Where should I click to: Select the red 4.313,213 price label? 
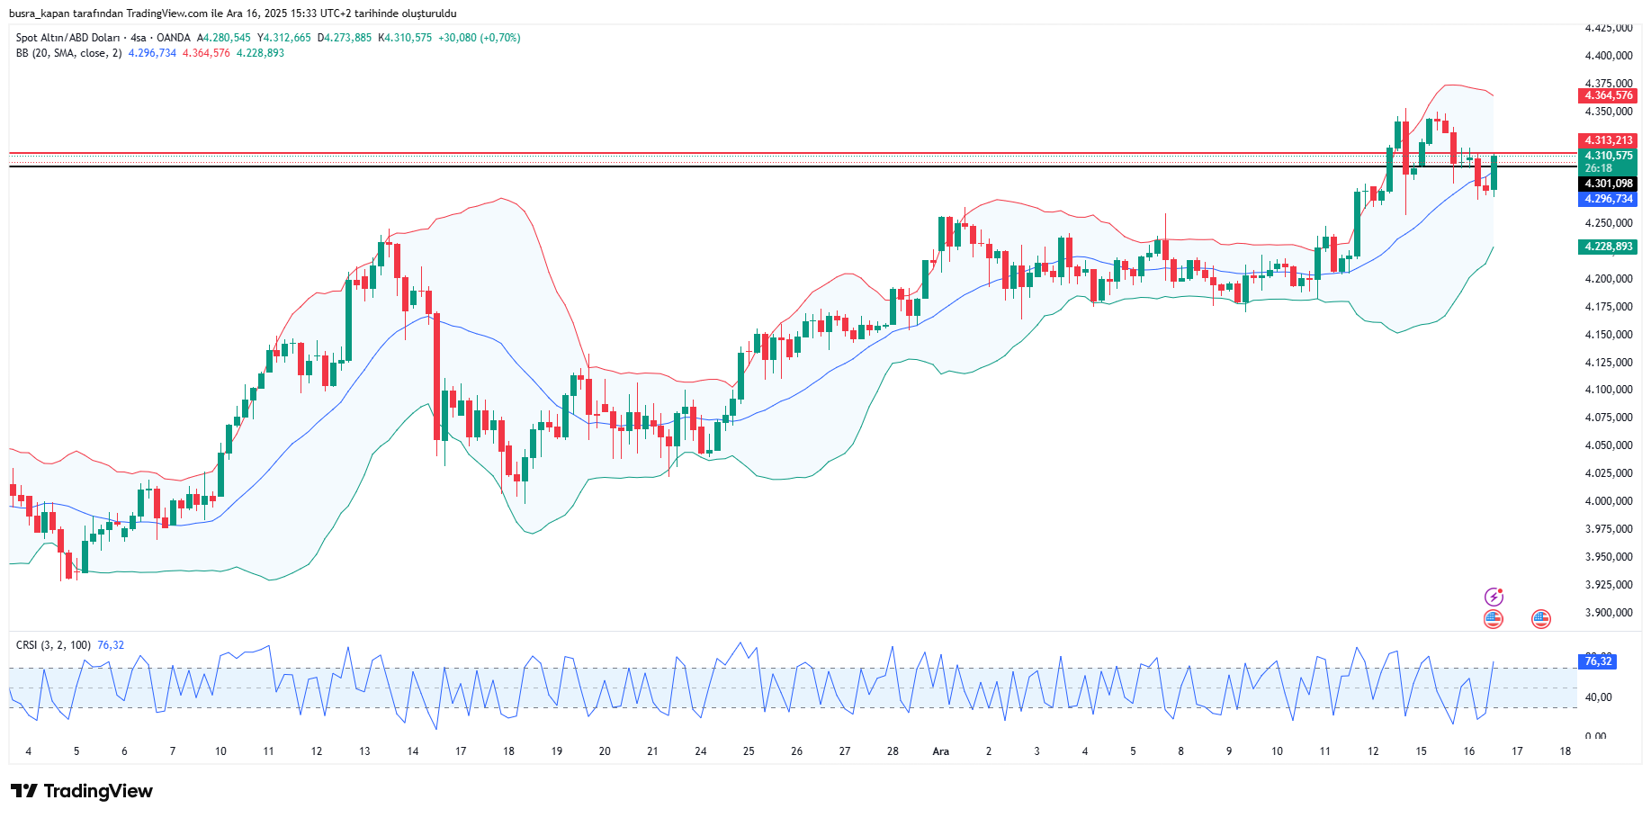1608,140
